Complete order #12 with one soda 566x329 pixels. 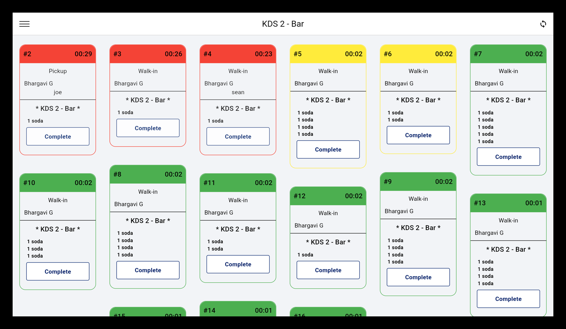pyautogui.click(x=328, y=270)
